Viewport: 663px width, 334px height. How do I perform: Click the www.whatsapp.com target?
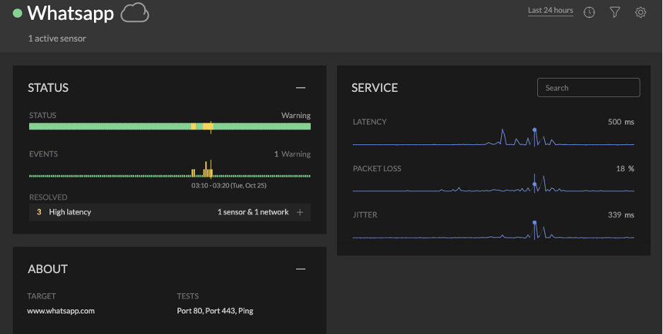[x=61, y=311]
